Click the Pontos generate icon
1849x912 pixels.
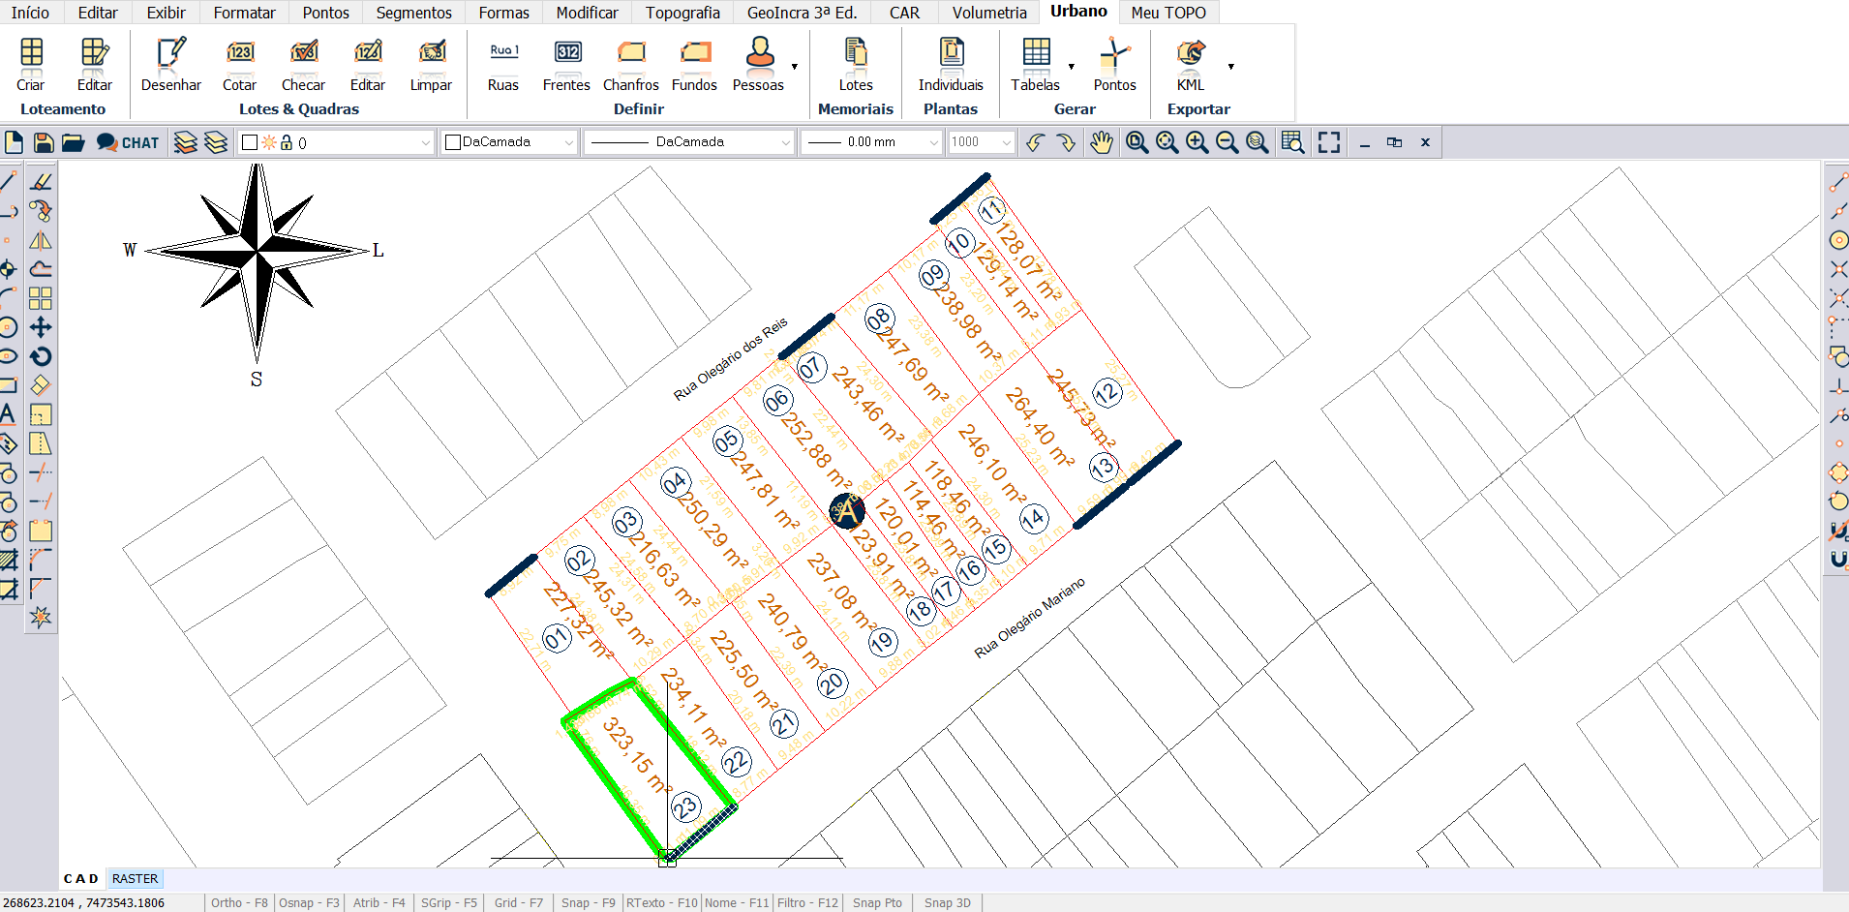tap(1114, 64)
